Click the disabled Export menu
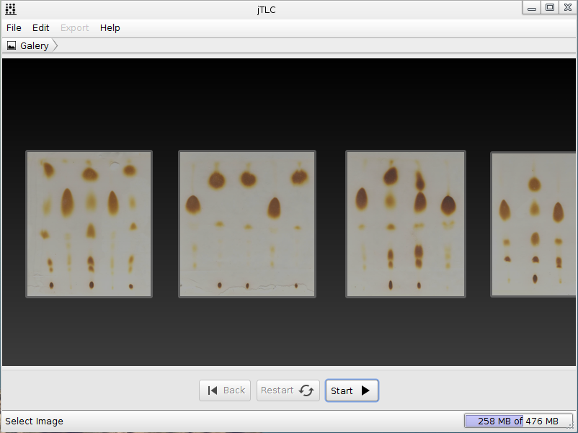Image resolution: width=578 pixels, height=433 pixels. (x=74, y=28)
